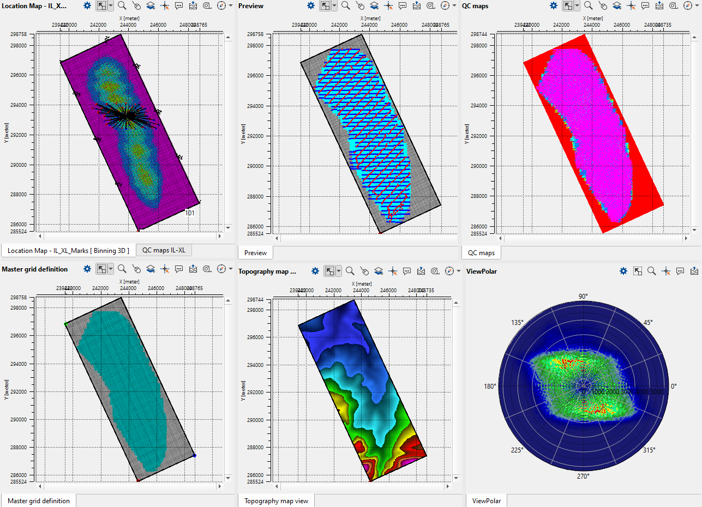Viewport: 702px width, 507px height.
Task: Toggle selection mode in Location Map toolbar
Action: (x=101, y=5)
